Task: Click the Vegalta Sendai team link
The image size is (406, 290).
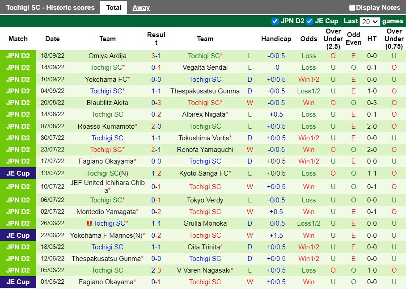Action: pyautogui.click(x=205, y=67)
